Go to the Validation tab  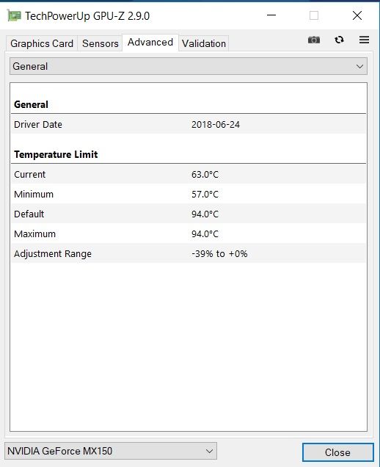click(204, 43)
